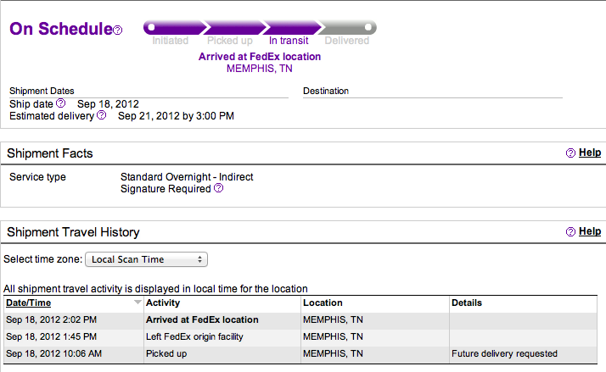The height and width of the screenshot is (372, 606).
Task: Click question mark next to Ship date
Action: click(x=60, y=103)
